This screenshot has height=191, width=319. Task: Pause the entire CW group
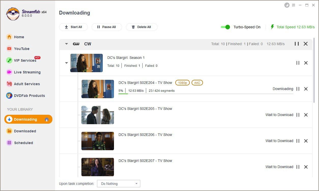pos(297,44)
